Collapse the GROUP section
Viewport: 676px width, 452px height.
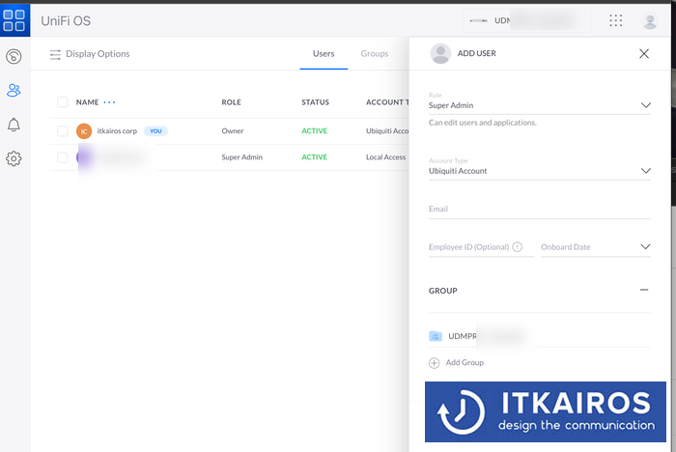click(644, 290)
